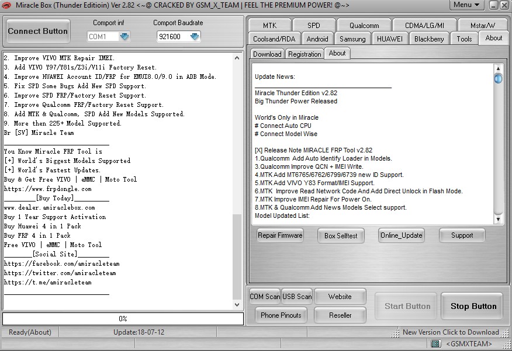Click the Phone Pinouts button
Image resolution: width=512 pixels, height=351 pixels.
281,315
